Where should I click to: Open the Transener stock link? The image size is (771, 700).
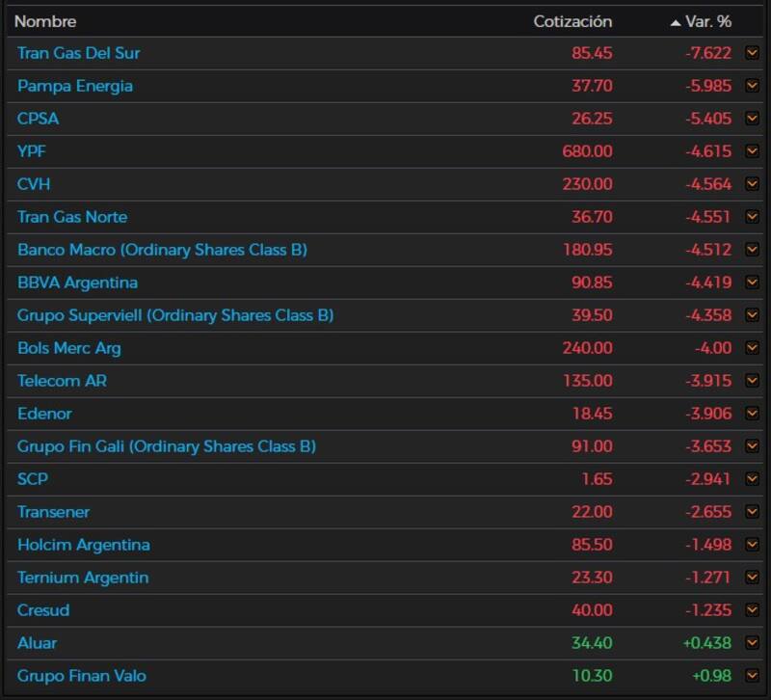53,512
